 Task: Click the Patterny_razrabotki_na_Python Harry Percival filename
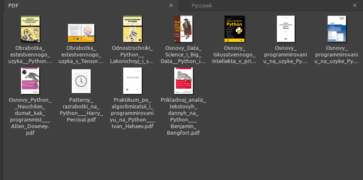point(81,110)
